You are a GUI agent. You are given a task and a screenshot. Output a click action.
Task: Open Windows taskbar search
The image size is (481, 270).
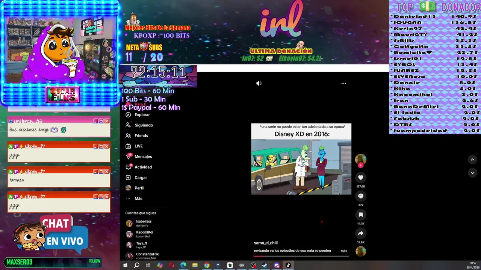coord(137,265)
